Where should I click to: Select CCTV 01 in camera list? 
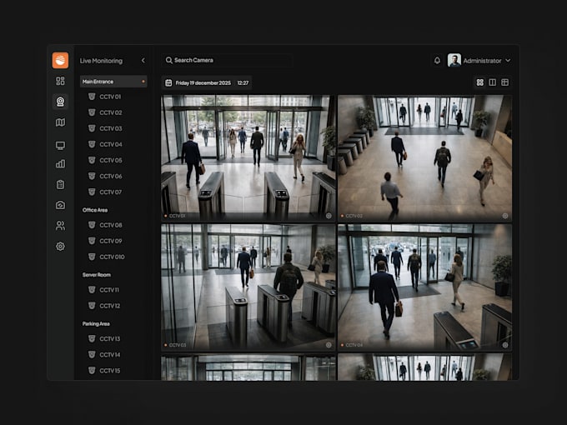[x=105, y=97]
